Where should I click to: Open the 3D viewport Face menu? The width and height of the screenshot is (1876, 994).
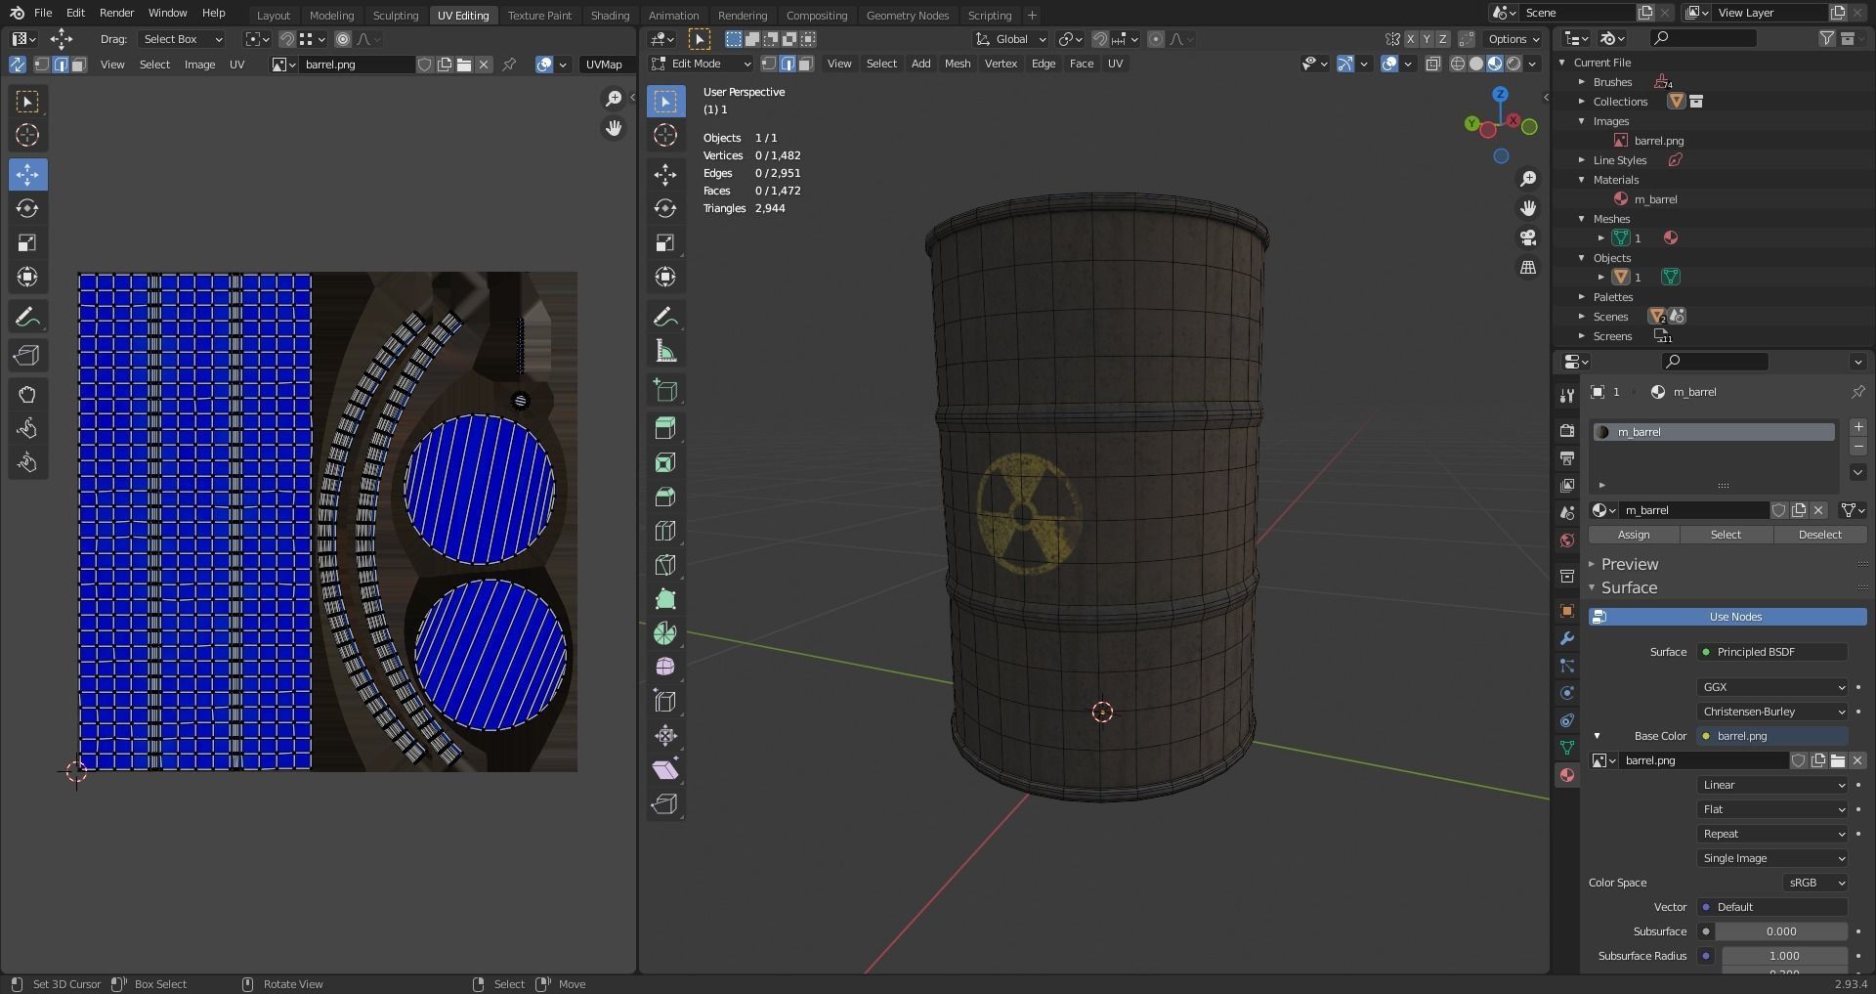click(x=1082, y=64)
